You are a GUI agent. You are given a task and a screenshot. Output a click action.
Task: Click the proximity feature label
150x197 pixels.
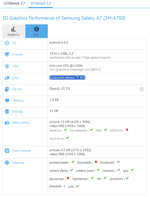coord(117,179)
